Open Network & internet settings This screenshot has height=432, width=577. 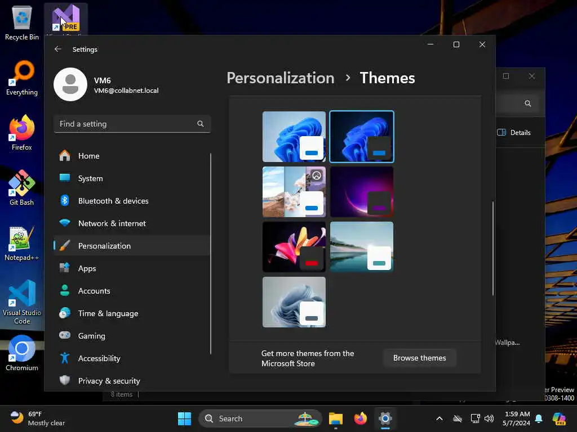[132, 223]
